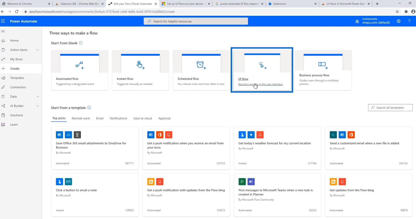Click the Environments icon in the header

tap(357, 21)
